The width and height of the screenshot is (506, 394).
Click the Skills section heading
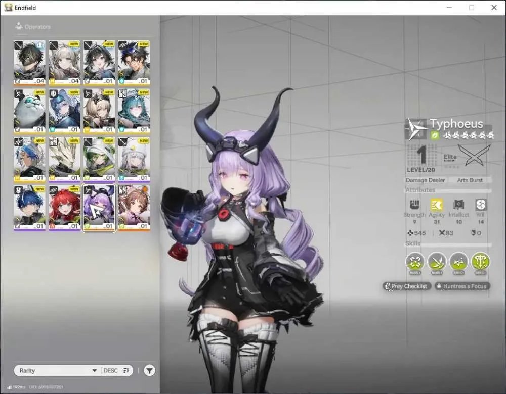click(x=413, y=243)
